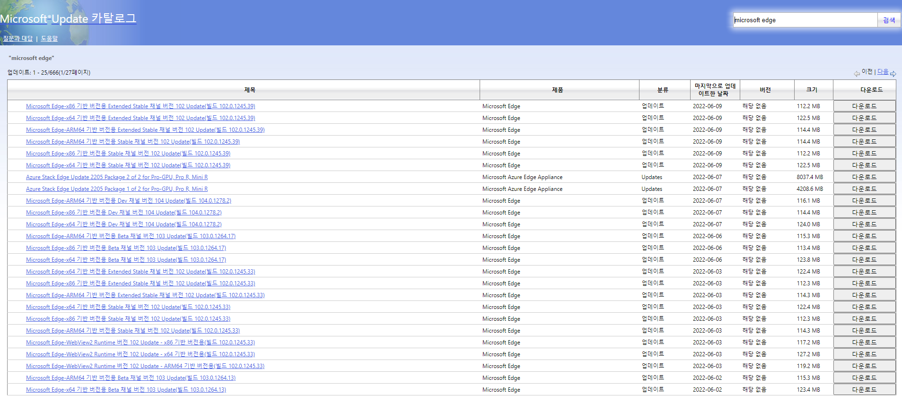Open Edge-ARM64 Stable 102.0.1245.39 update link
Image resolution: width=902 pixels, height=403 pixels.
coord(133,142)
